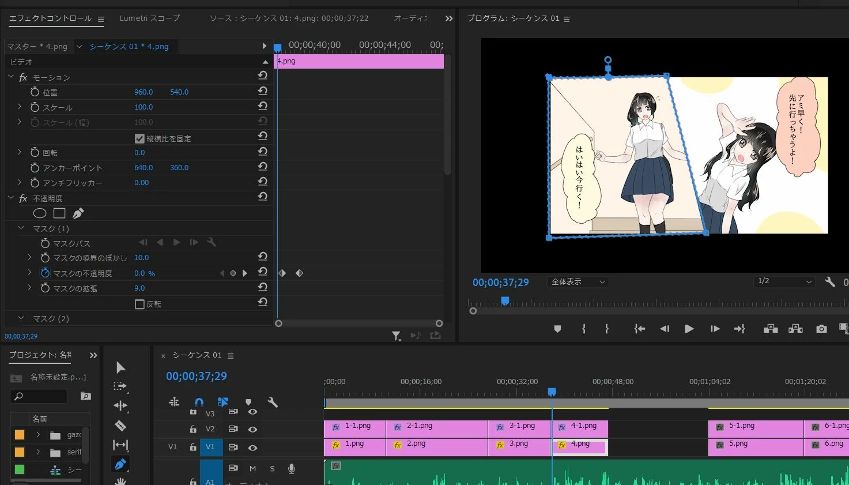Click the free draw bezier mask pen

(x=78, y=213)
